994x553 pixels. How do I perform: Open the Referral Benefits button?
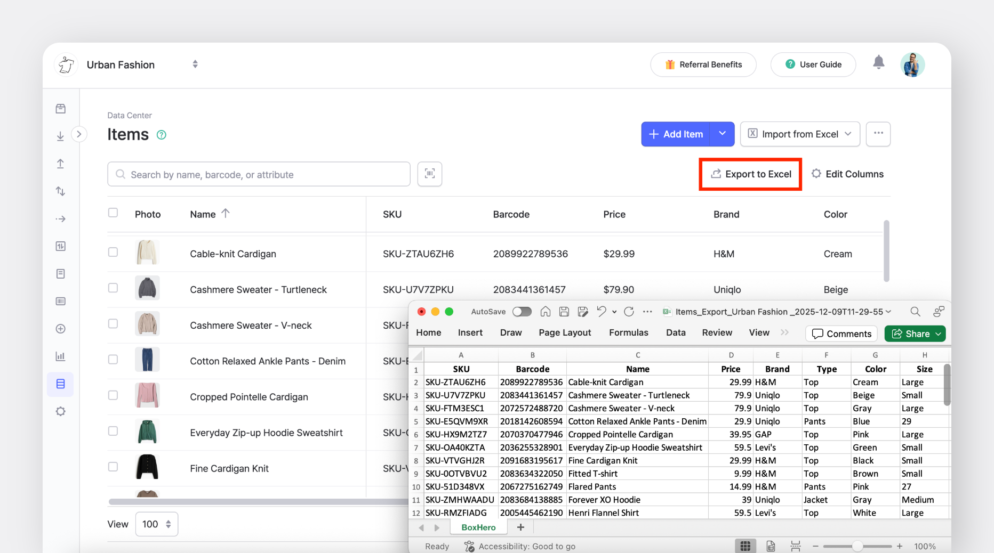point(703,64)
